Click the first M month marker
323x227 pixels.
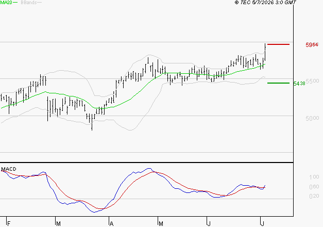(x=58, y=224)
